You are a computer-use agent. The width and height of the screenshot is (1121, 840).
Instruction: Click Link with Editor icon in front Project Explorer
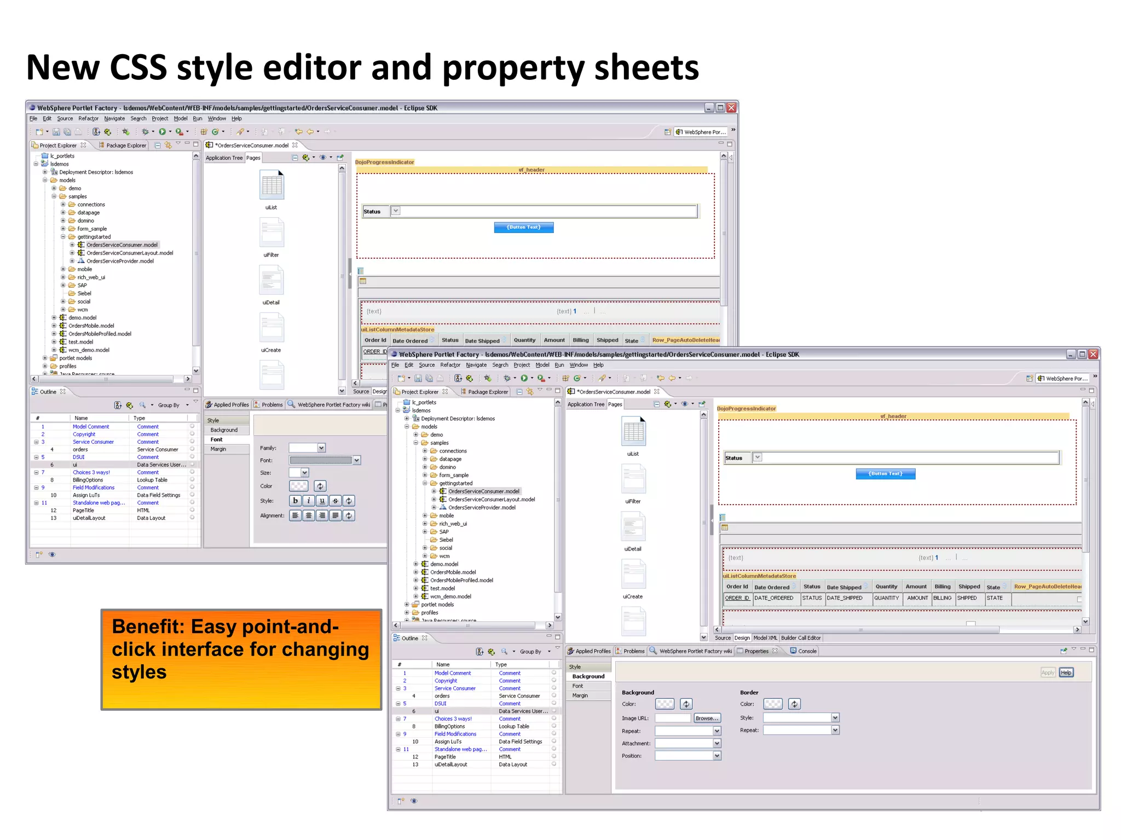click(x=529, y=391)
